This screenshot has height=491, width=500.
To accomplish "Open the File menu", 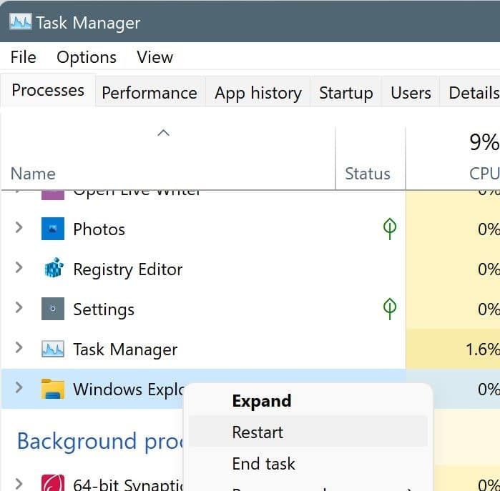I will click(23, 57).
